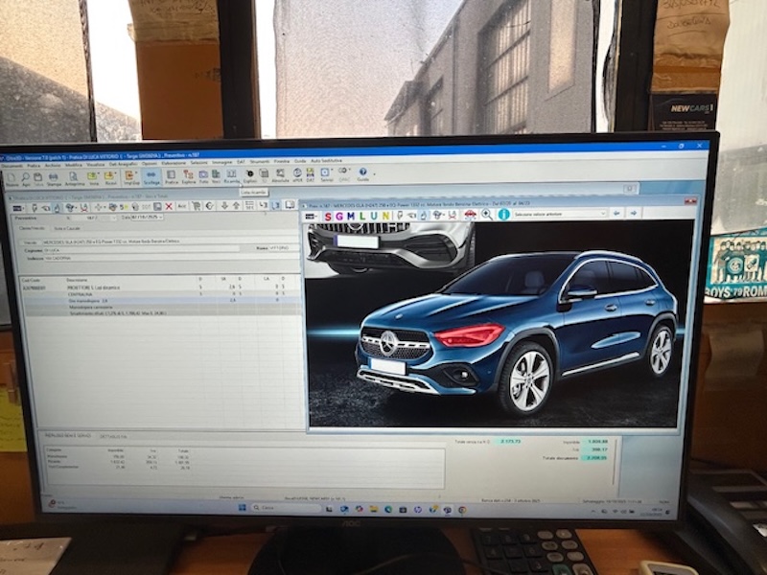Click the Invia toolbar icon
The width and height of the screenshot is (767, 575).
click(93, 179)
